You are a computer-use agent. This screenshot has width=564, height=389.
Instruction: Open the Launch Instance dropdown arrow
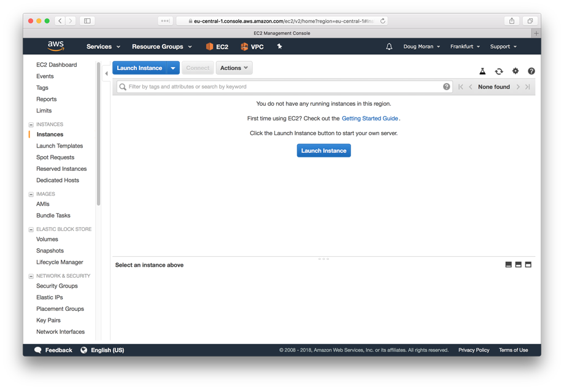click(173, 68)
